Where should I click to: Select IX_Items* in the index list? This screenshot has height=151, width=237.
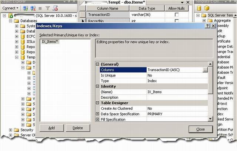point(49,42)
